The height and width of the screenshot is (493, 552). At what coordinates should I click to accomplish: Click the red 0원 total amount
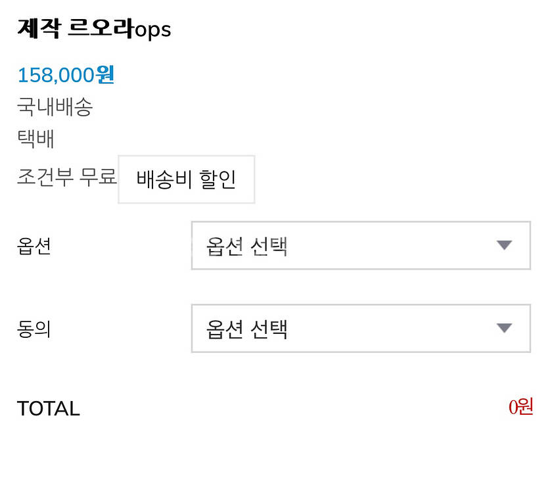pyautogui.click(x=521, y=408)
